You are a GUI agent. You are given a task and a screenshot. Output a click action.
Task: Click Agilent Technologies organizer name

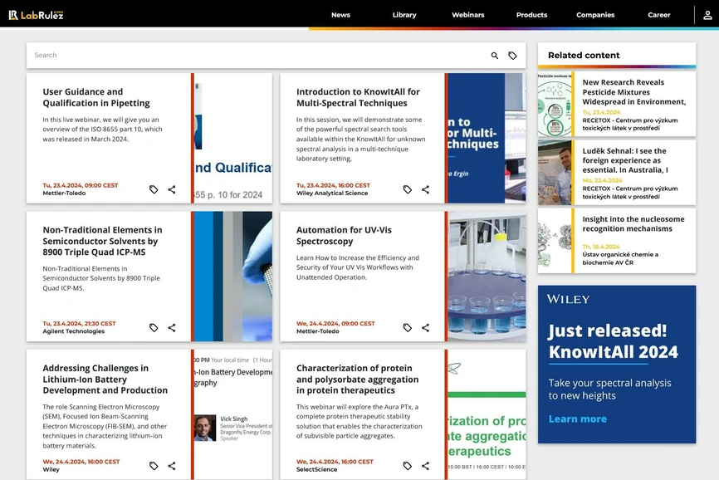pyautogui.click(x=73, y=331)
